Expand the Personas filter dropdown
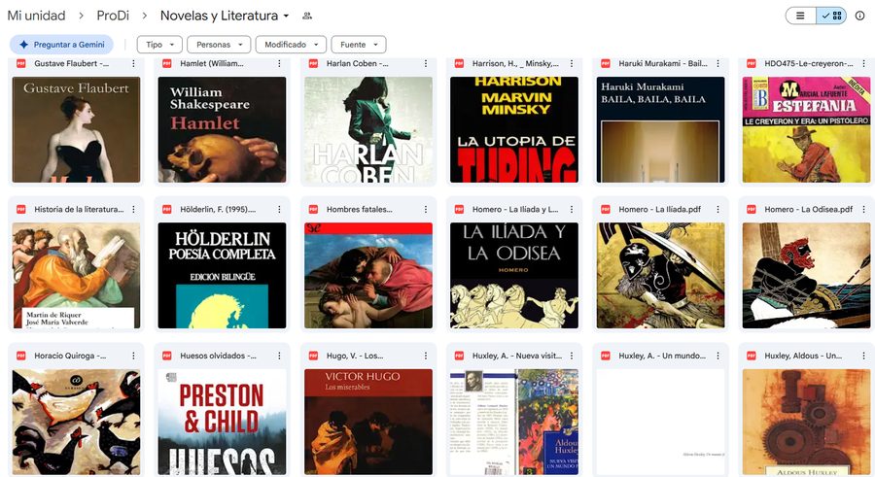 218,45
